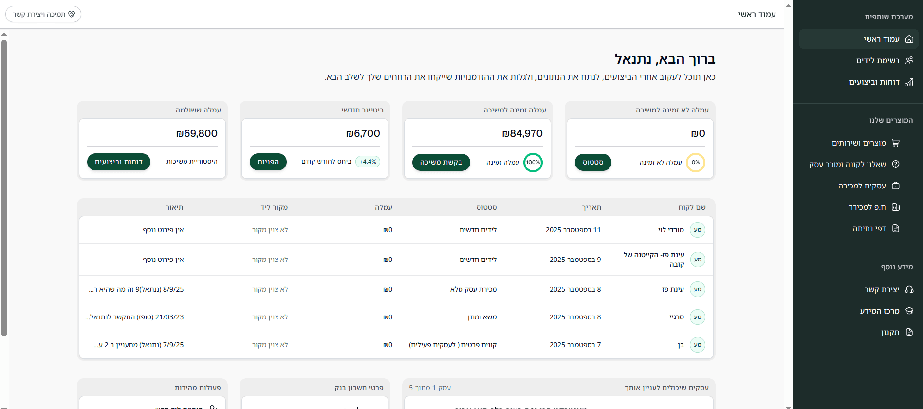Open תמיכה ויצירת קשר at top left
Screen dimensions: 923x409
43,14
